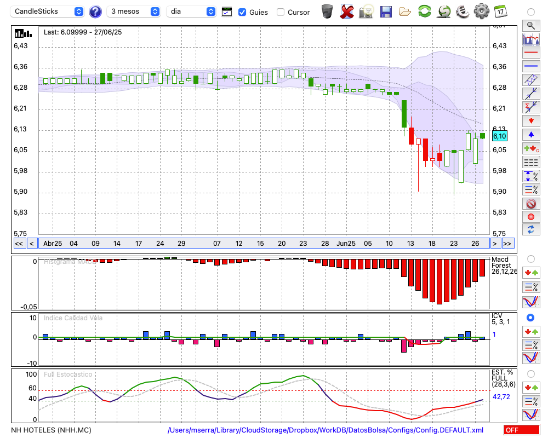Click ICV panel curve indicator button

click(531, 359)
